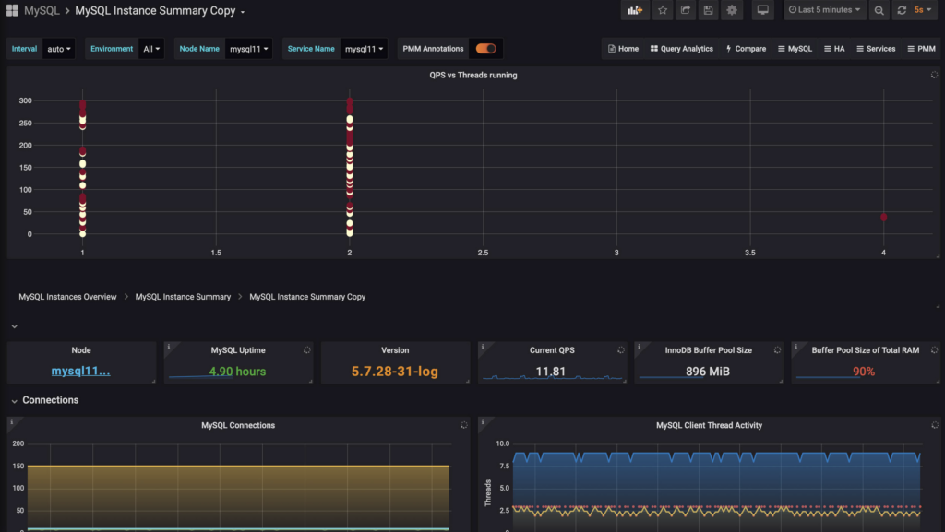Open the Interval auto dropdown
This screenshot has height=532, width=945.
[x=59, y=49]
